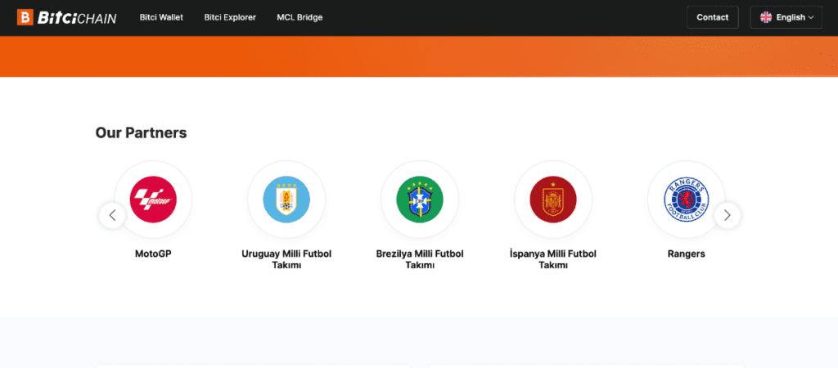This screenshot has height=368, width=838.
Task: Select the Spain football team crest
Action: [553, 200]
